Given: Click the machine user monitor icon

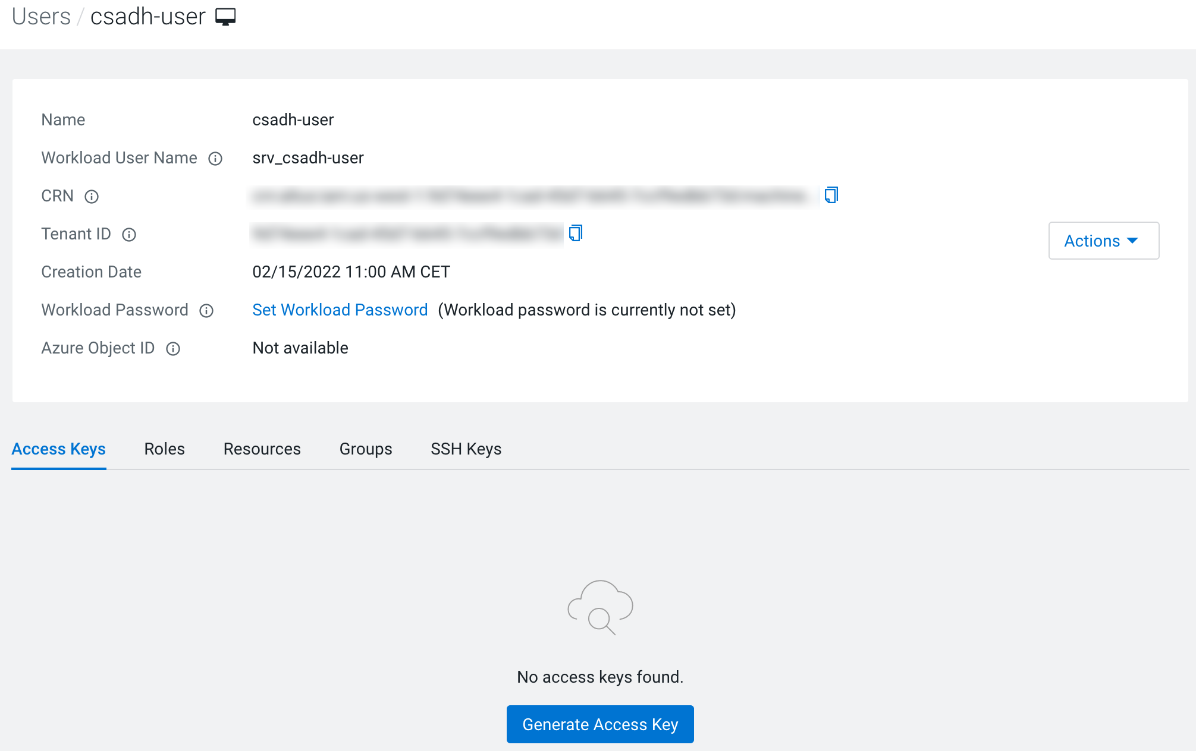Looking at the screenshot, I should coord(225,17).
